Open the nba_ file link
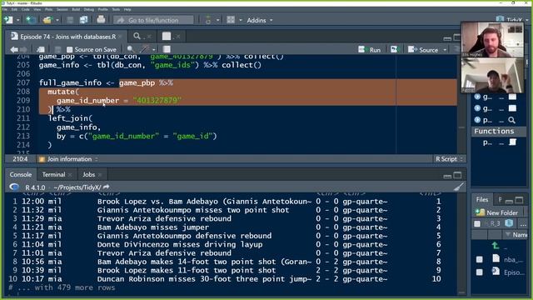 tap(513, 259)
